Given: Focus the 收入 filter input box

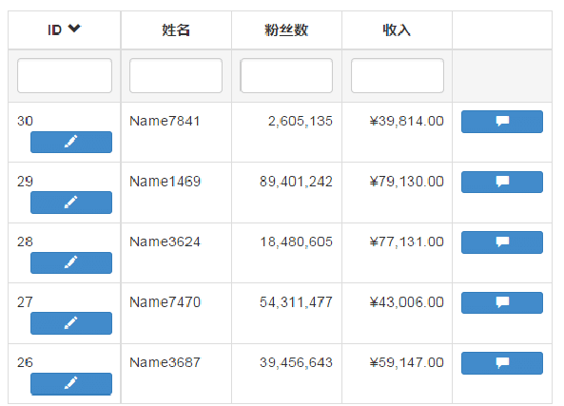Looking at the screenshot, I should 398,75.
